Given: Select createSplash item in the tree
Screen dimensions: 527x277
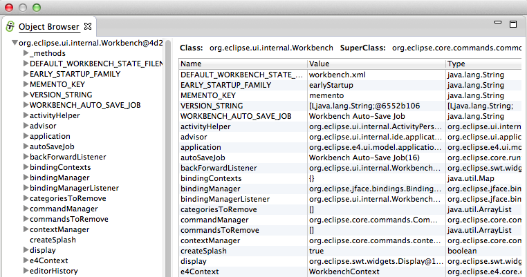Looking at the screenshot, I should point(53,240).
